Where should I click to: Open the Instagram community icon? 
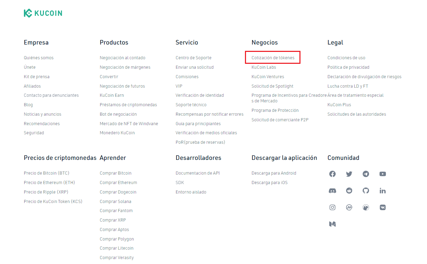(x=332, y=207)
